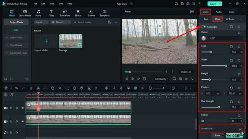Open the Record dropdown
Viewport: 248px width, 139px height.
tap(61, 22)
